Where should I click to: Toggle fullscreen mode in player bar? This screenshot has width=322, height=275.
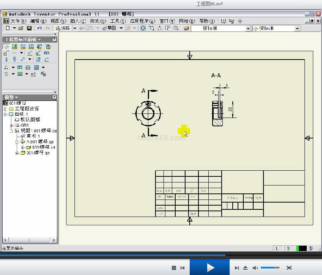pos(289,268)
